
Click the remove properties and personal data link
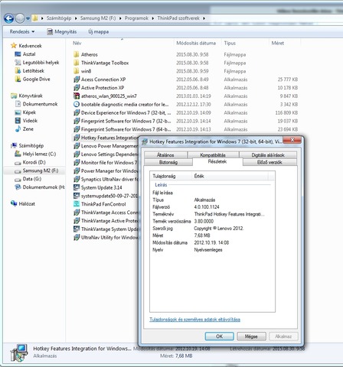(x=194, y=320)
